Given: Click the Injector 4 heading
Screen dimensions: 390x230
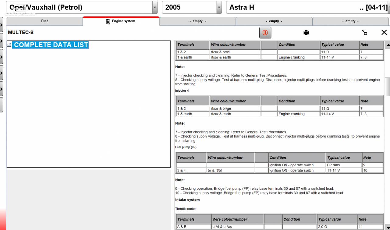Looking at the screenshot, I should (182, 90).
